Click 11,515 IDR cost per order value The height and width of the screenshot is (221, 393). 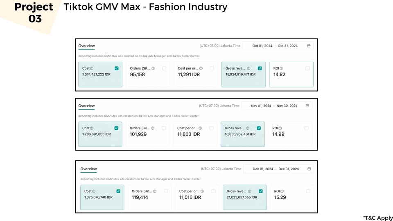click(x=190, y=197)
